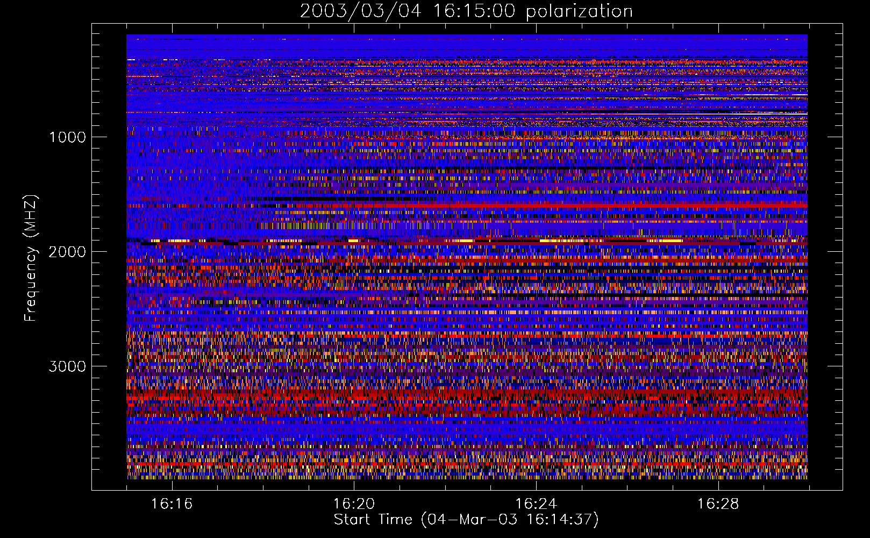Select the 'Start Time (04-Mar-03 16:14:37)' axis label
This screenshot has height=538, width=870.
(x=466, y=520)
